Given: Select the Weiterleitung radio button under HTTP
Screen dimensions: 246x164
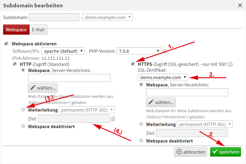Looking at the screenshot, I should coord(23,110).
